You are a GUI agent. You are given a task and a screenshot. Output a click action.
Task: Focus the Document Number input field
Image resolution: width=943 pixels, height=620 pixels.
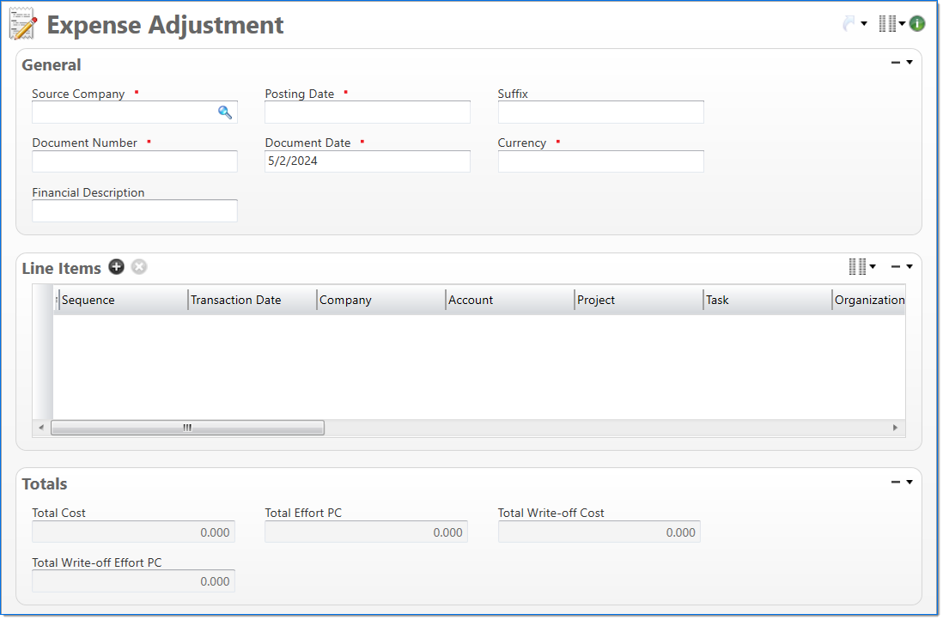pyautogui.click(x=135, y=161)
